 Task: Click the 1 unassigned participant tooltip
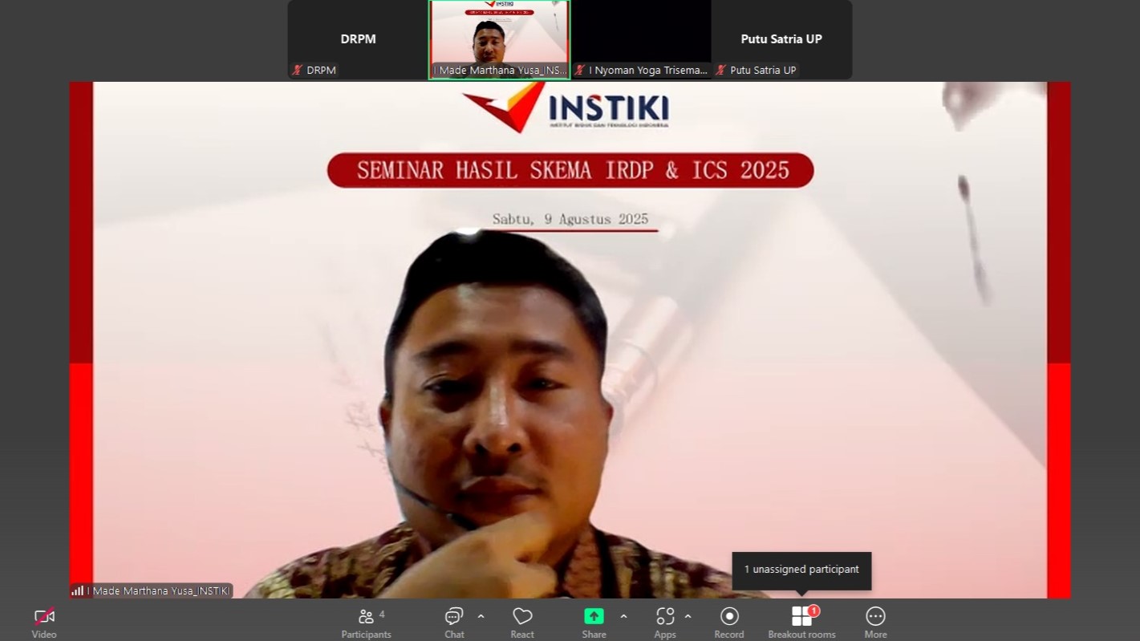801,570
